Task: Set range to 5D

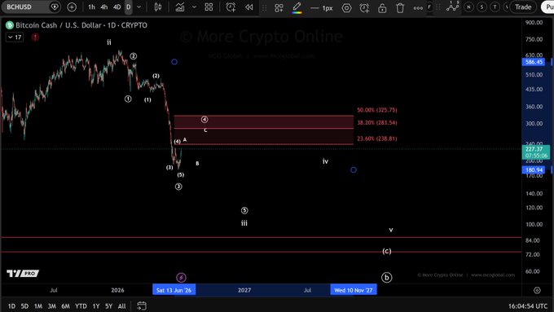Action: click(24, 306)
